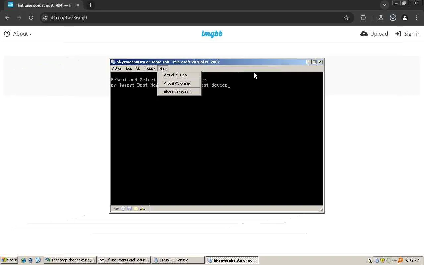The width and height of the screenshot is (424, 265).
Task: Close the 'That page doesn't exist (404)' tab
Action: click(78, 5)
